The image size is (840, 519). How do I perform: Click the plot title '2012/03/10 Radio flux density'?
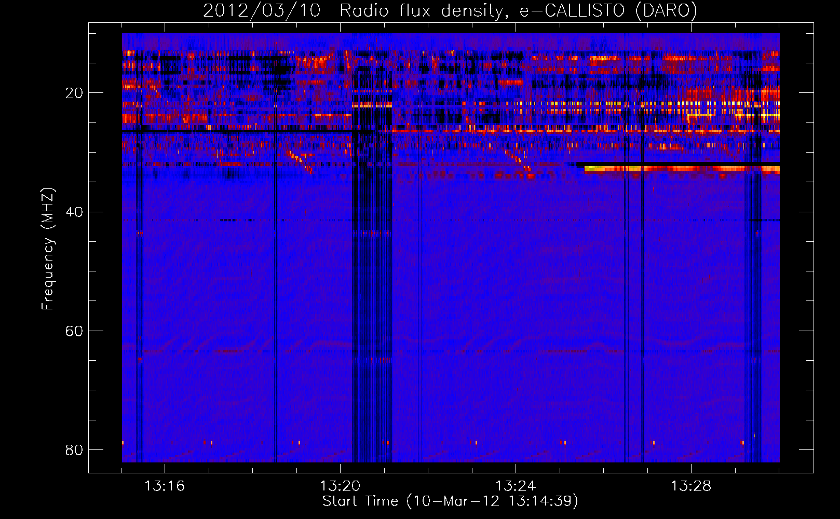pos(450,11)
